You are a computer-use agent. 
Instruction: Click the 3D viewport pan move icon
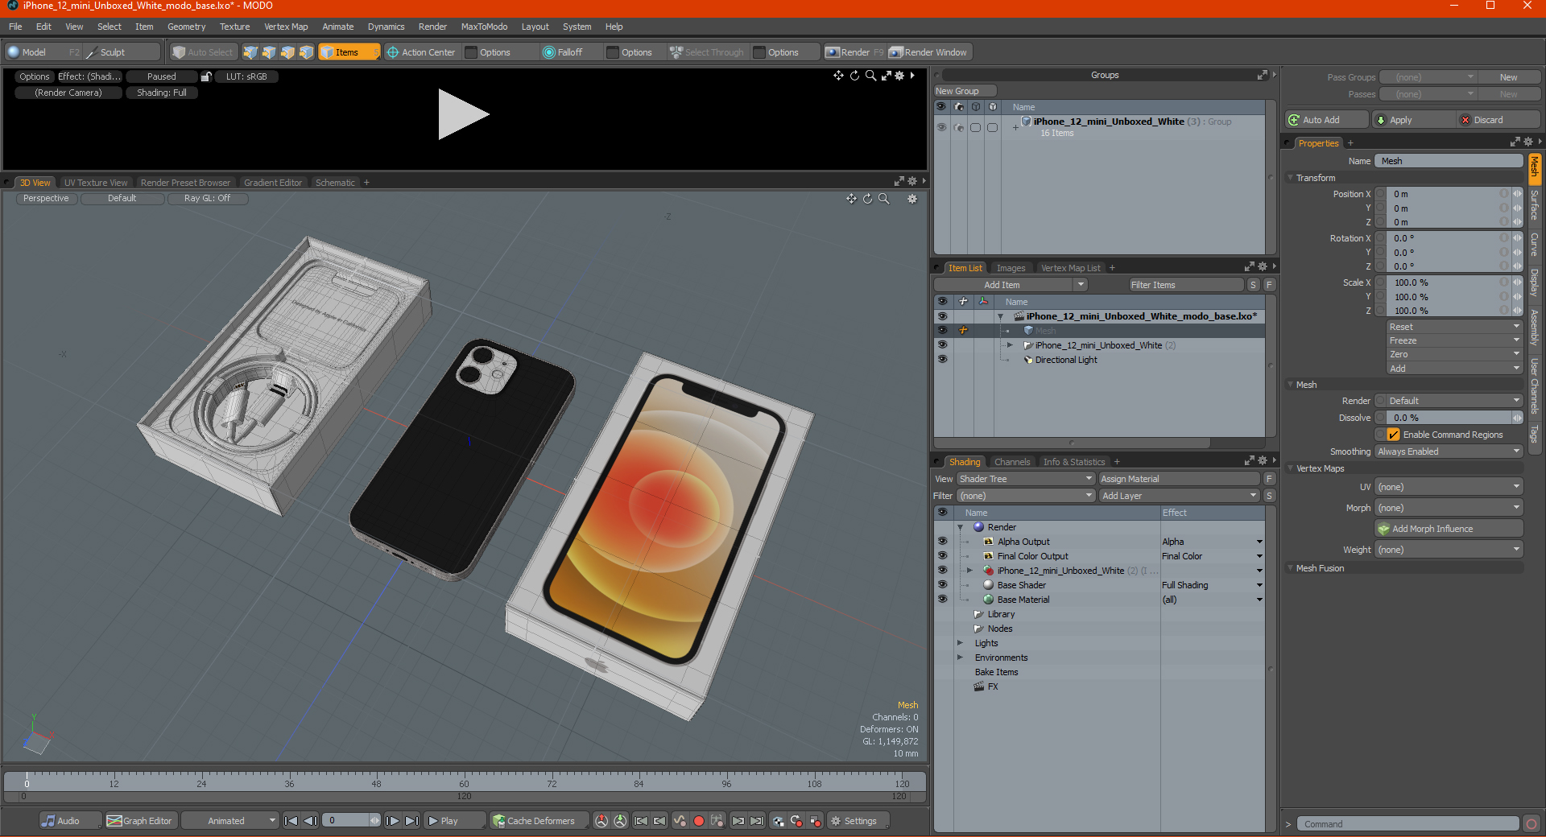coord(851,199)
